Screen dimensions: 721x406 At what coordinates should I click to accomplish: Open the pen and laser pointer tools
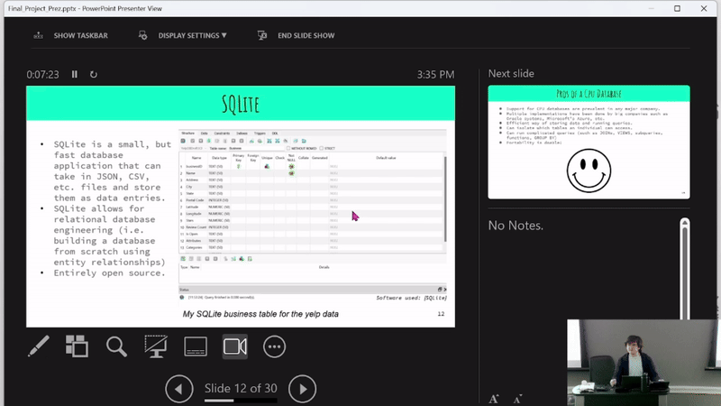pos(38,346)
